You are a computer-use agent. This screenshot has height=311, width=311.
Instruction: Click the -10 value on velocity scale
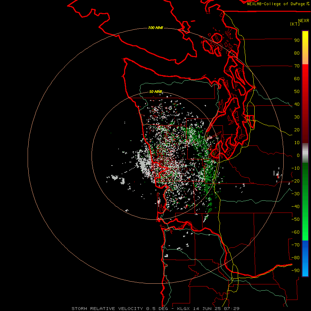pyautogui.click(x=295, y=168)
